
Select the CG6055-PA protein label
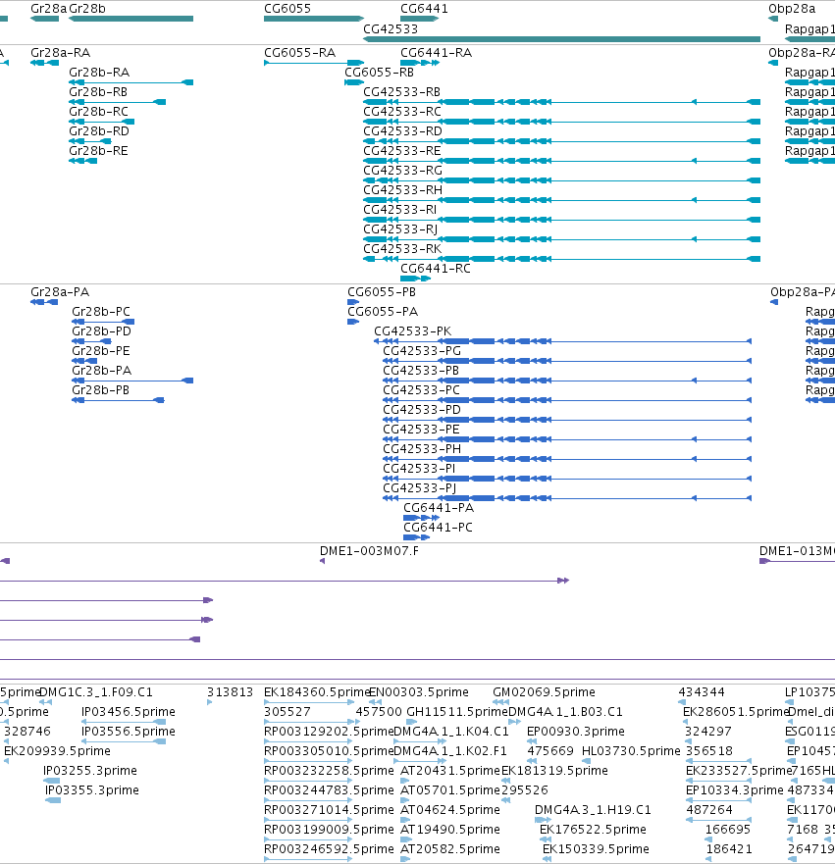point(383,312)
